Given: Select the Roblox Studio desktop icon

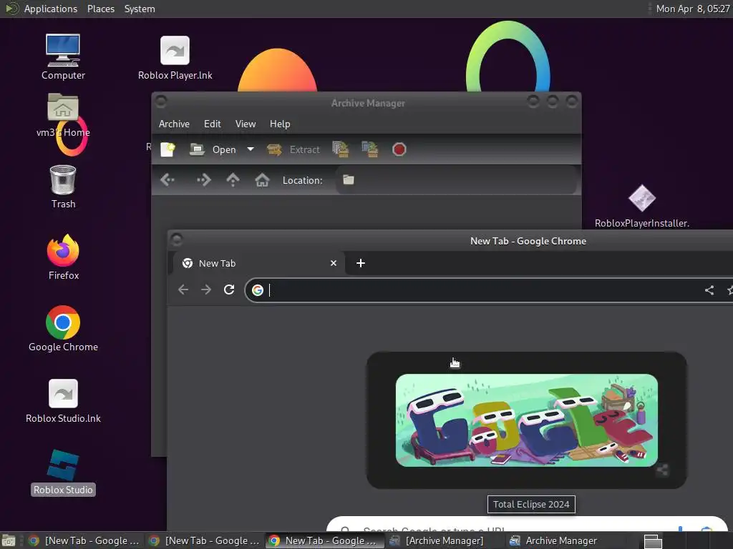Looking at the screenshot, I should [63, 472].
